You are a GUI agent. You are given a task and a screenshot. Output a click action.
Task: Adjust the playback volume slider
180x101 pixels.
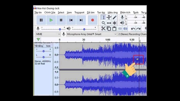coord(84,29)
